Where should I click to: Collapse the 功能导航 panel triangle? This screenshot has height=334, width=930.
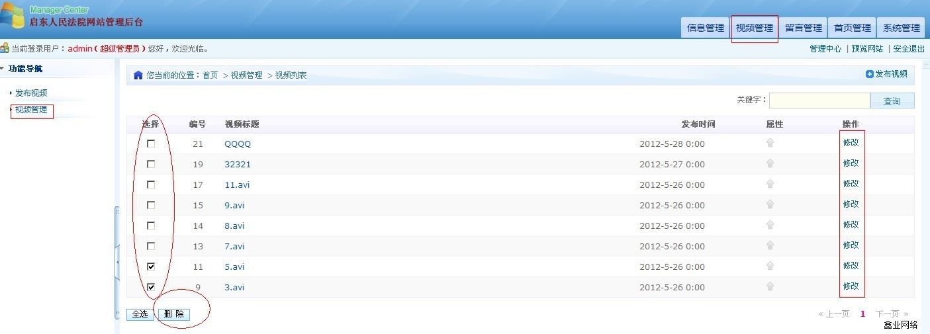click(x=3, y=68)
